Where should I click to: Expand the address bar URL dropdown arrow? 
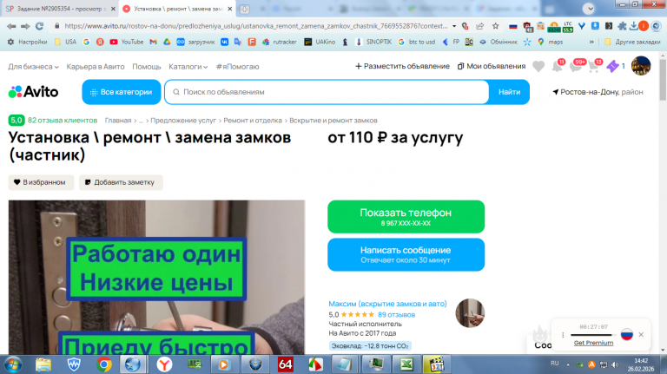454,26
